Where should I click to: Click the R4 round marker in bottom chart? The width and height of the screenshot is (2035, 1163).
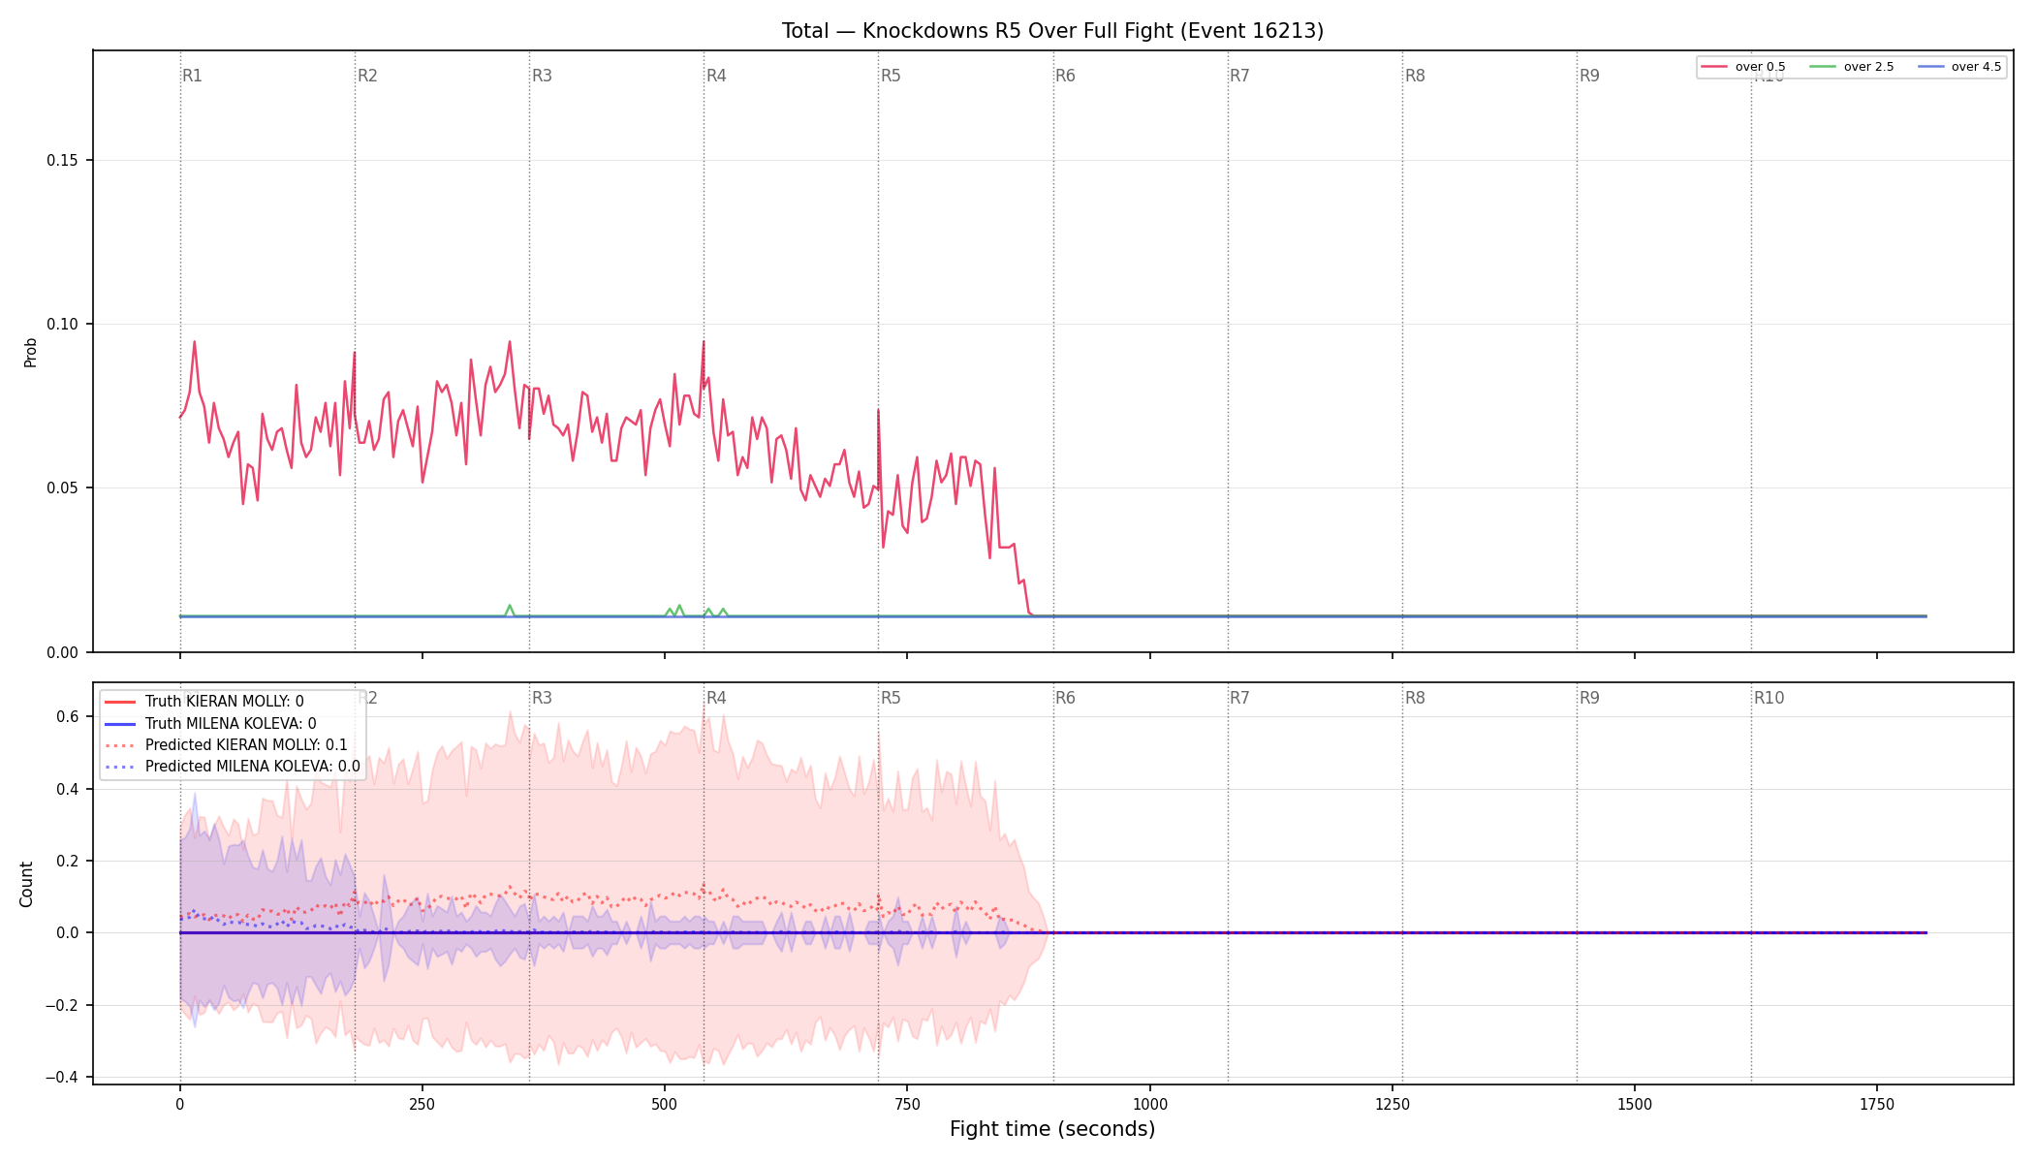click(x=716, y=698)
